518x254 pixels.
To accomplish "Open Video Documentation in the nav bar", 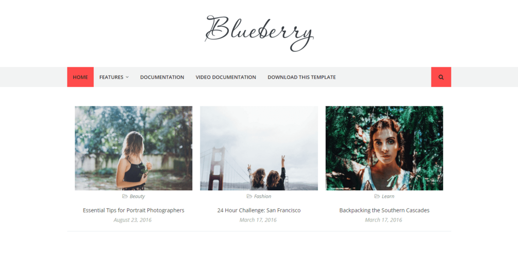I will tap(226, 77).
